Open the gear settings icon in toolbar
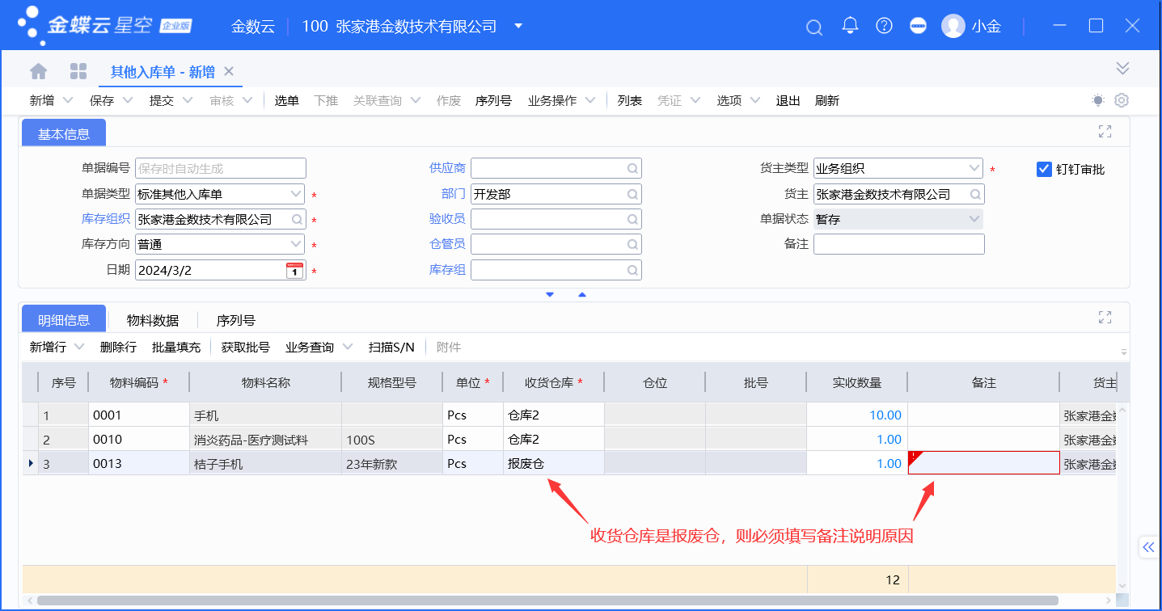 point(1122,100)
